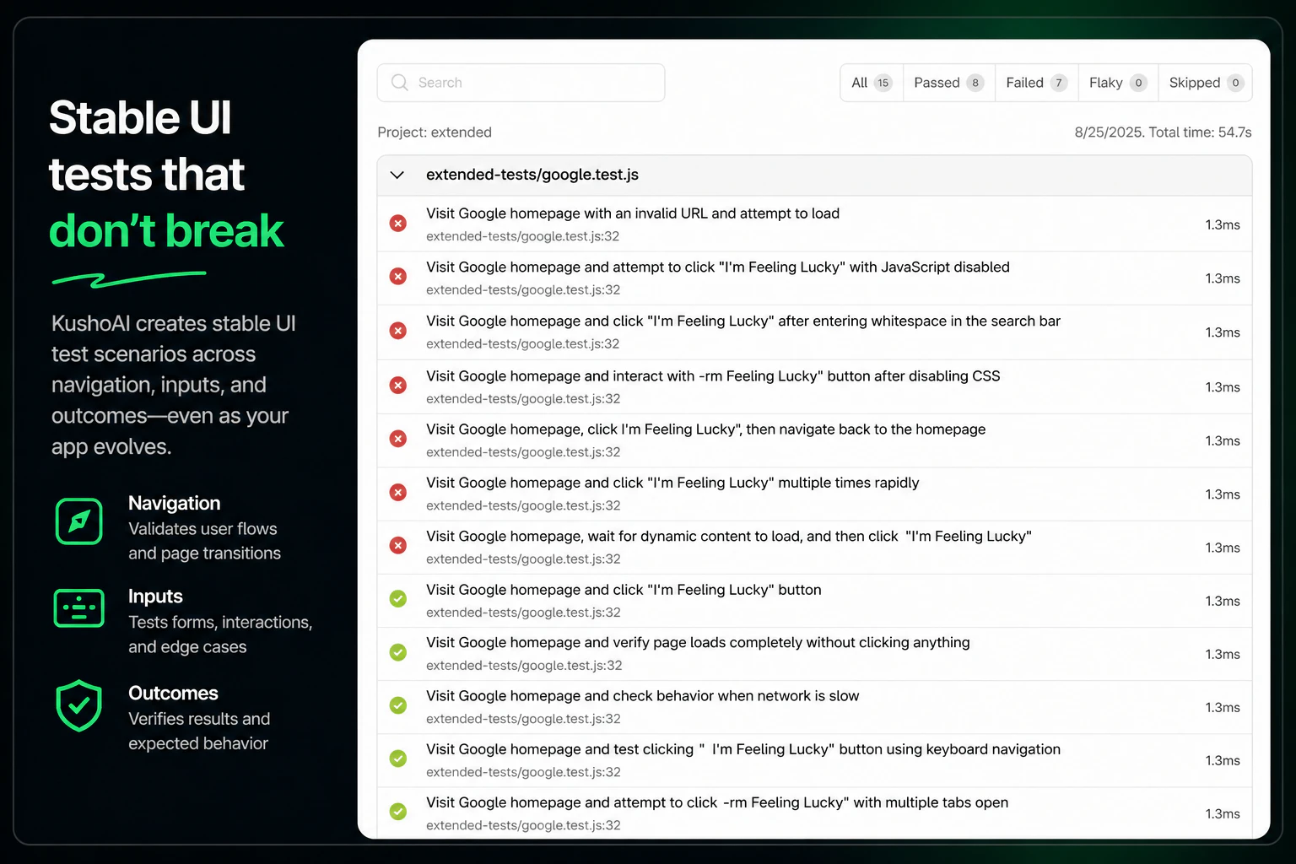Open the network is slow test
This screenshot has height=864, width=1296.
point(643,695)
